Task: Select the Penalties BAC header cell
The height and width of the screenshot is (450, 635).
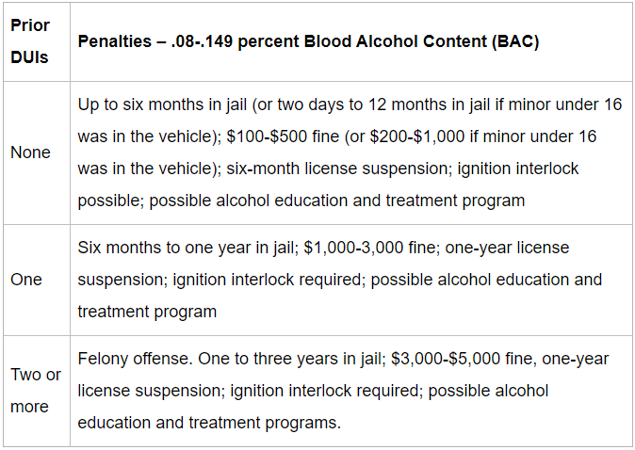Action: pyautogui.click(x=351, y=41)
